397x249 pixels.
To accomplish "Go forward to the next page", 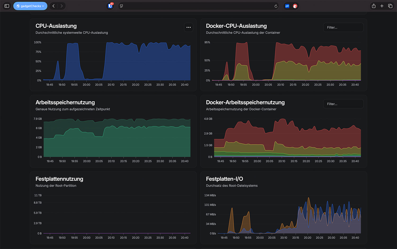I will coord(62,6).
